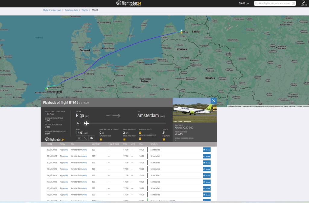Click the FLIGHT TIME column header
Screen dimensions: 309x203
(x=113, y=144)
